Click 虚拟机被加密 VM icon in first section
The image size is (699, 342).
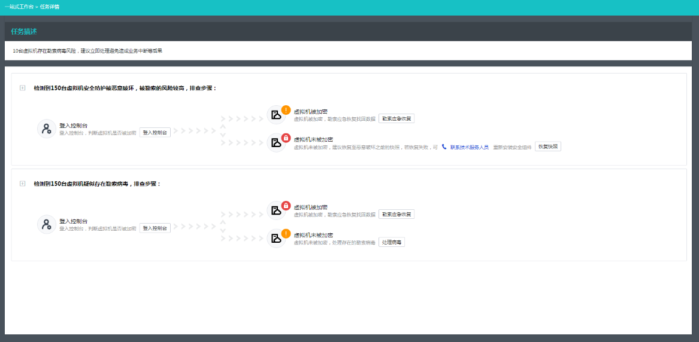pos(276,115)
